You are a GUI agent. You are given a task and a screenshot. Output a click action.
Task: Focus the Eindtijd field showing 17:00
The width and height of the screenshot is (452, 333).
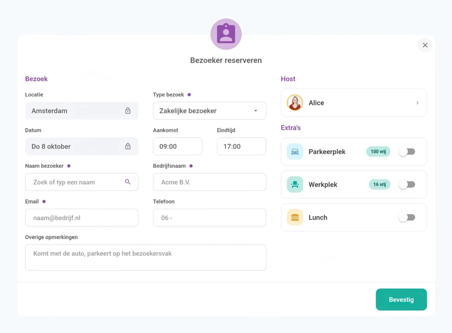(x=242, y=146)
